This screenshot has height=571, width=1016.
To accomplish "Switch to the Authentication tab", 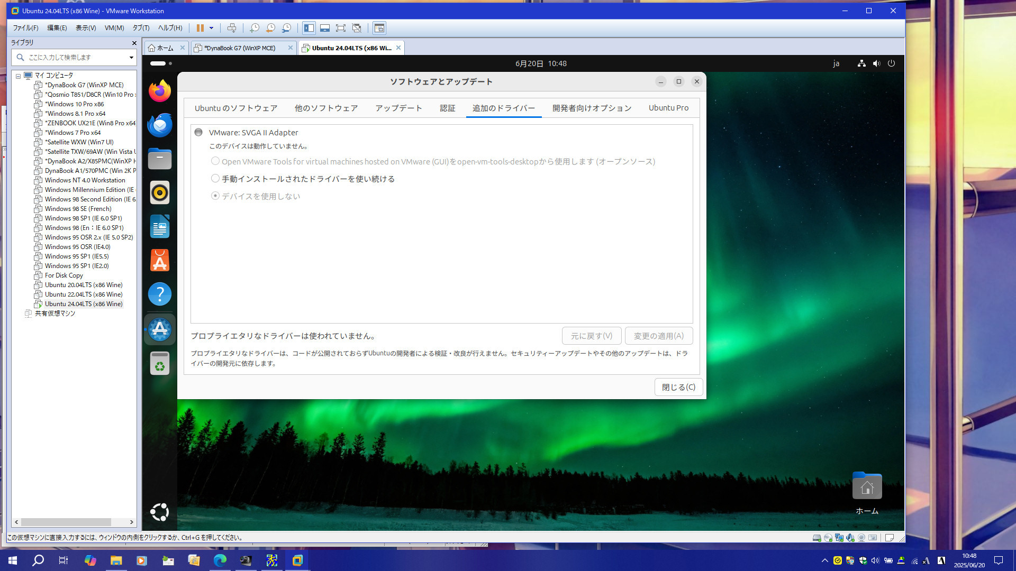I will click(447, 108).
